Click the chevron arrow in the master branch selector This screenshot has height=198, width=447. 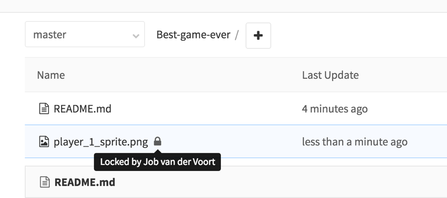[x=136, y=36]
